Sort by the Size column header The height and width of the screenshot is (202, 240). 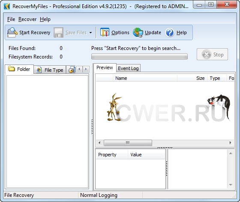coord(192,78)
